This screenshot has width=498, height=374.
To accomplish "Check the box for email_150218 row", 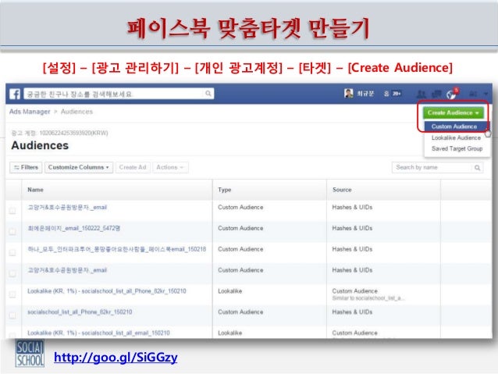I will 12,253.
